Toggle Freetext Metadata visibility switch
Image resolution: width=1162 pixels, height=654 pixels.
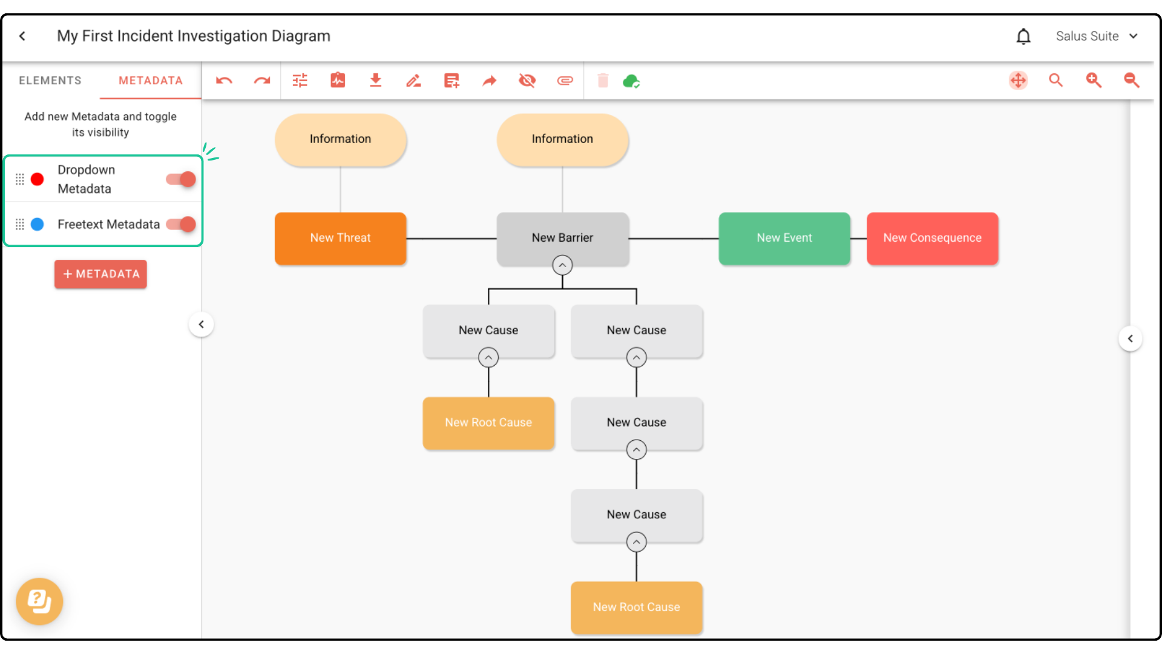coord(181,225)
